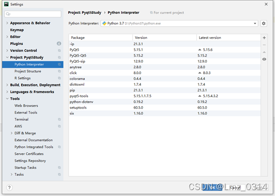Select the colorama package row
This screenshot has height=196, width=275.
pos(165,78)
